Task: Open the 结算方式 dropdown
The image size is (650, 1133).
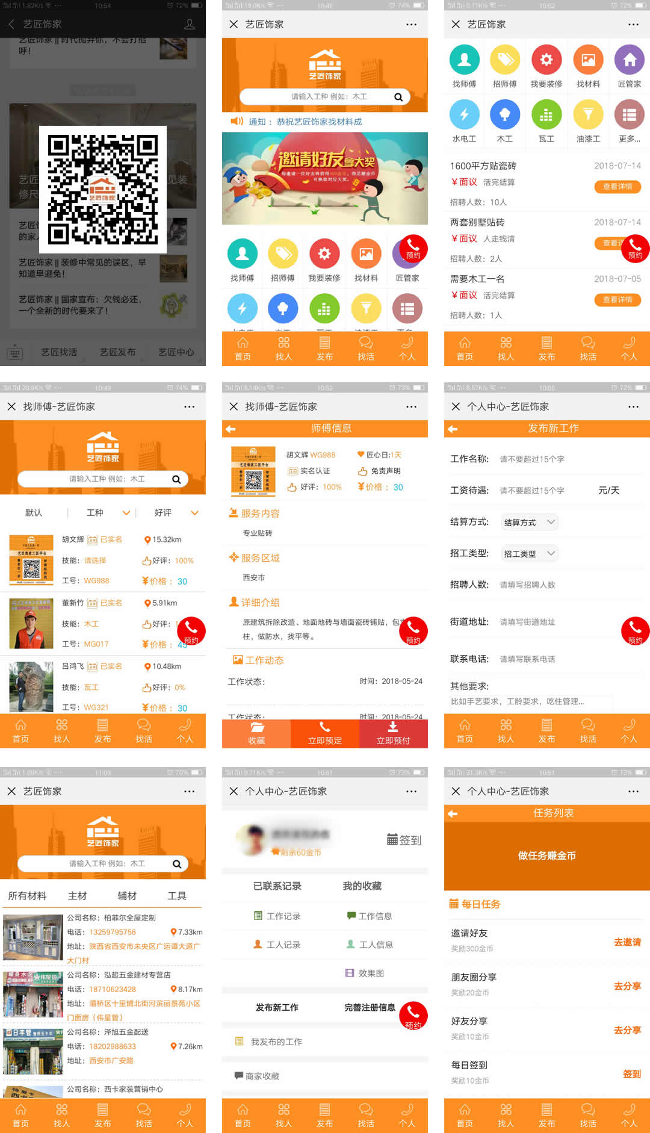Action: tap(530, 522)
